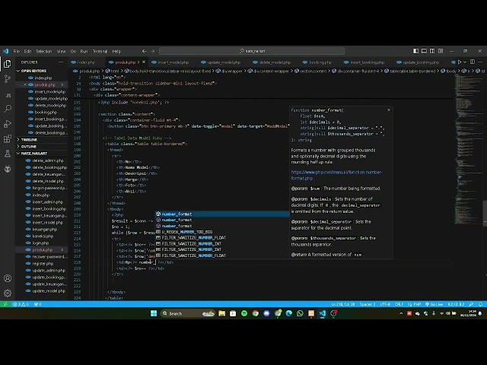487x365 pixels.
Task: Open the Accounts menu icon
Action: click(7, 278)
